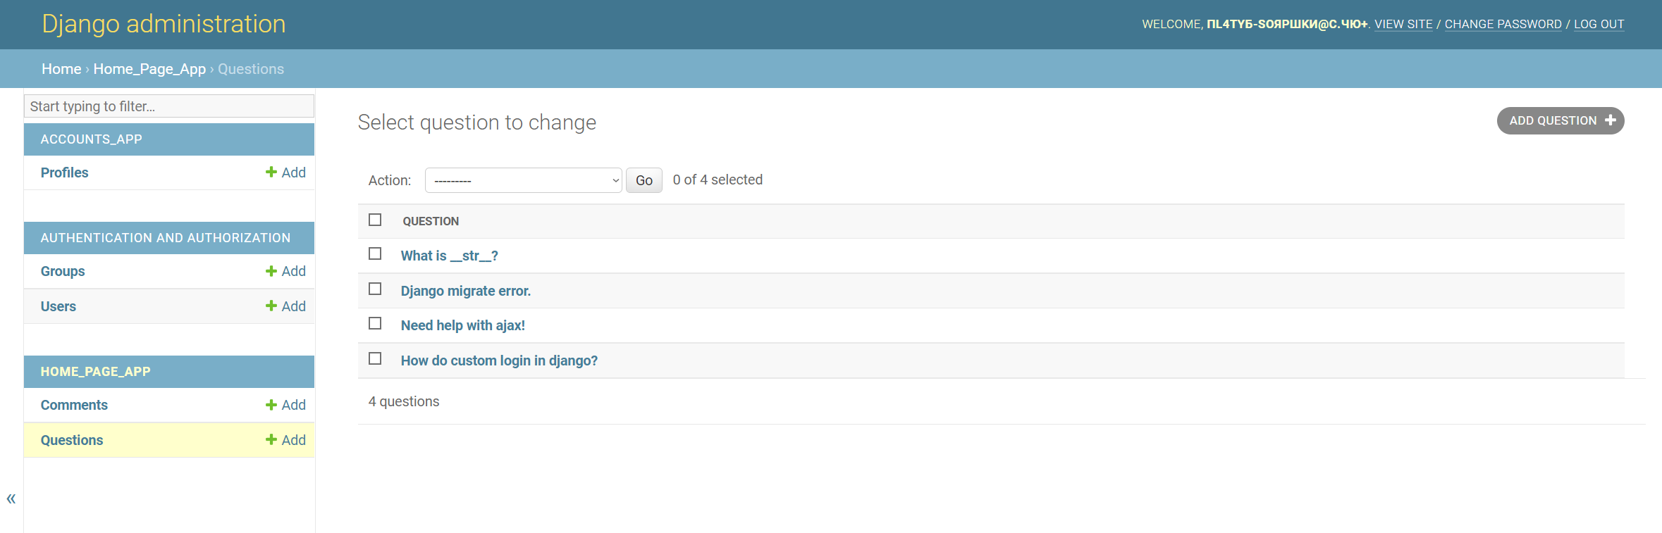
Task: Open Comments in the sidebar
Action: click(74, 405)
